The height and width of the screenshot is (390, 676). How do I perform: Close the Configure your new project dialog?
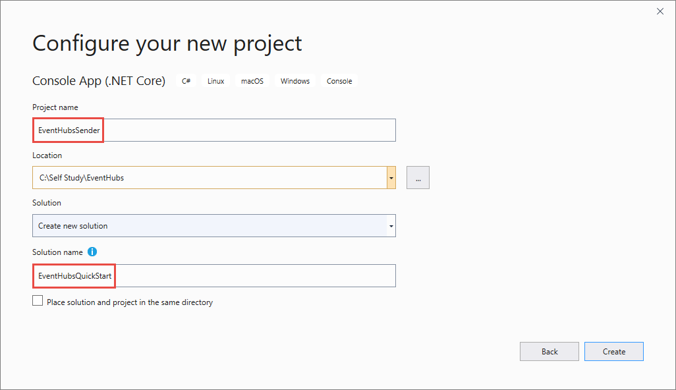[x=660, y=11]
